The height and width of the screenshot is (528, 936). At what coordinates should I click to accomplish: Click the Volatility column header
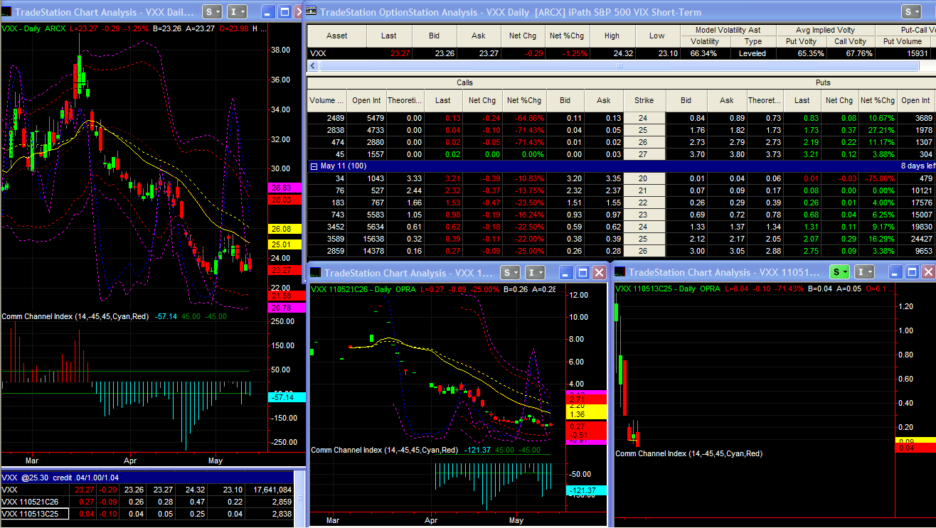point(705,41)
